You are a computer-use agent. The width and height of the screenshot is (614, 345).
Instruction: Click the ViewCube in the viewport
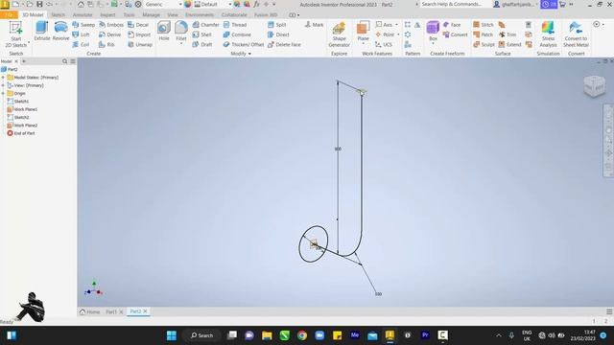(595, 86)
